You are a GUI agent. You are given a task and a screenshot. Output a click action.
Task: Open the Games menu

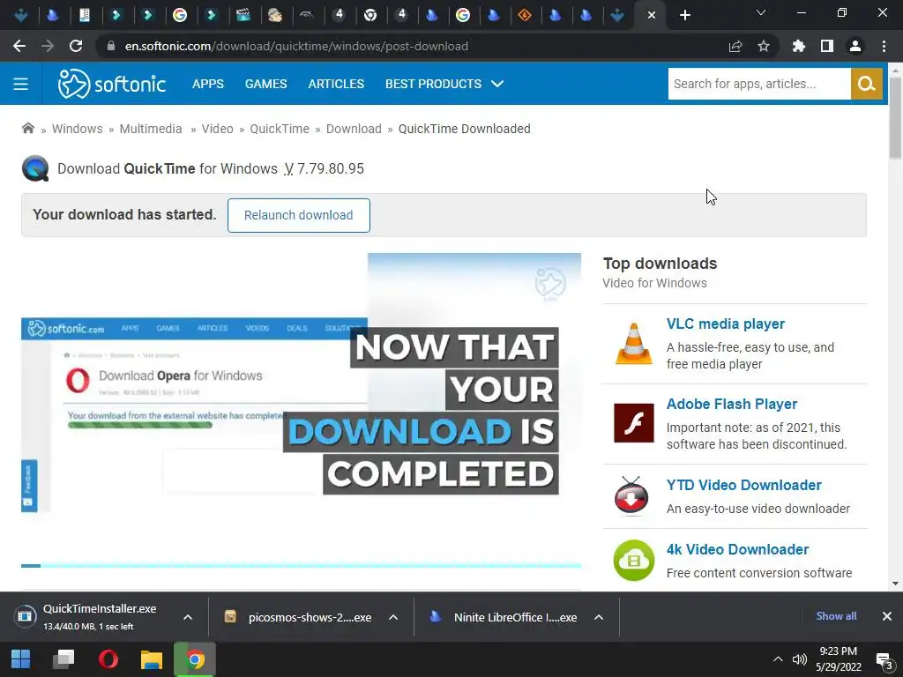(x=265, y=84)
